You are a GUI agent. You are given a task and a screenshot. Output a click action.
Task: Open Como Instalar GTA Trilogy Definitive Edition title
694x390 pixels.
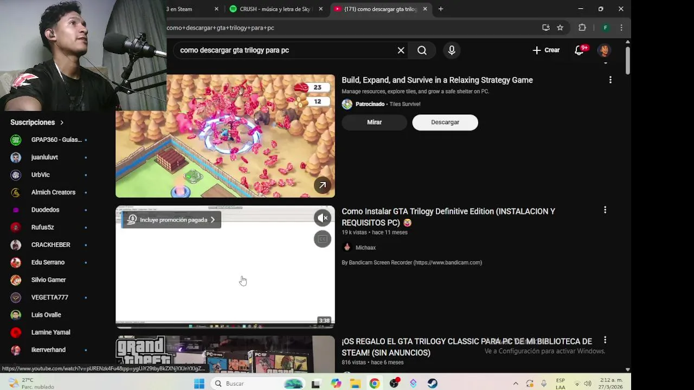[x=448, y=217]
